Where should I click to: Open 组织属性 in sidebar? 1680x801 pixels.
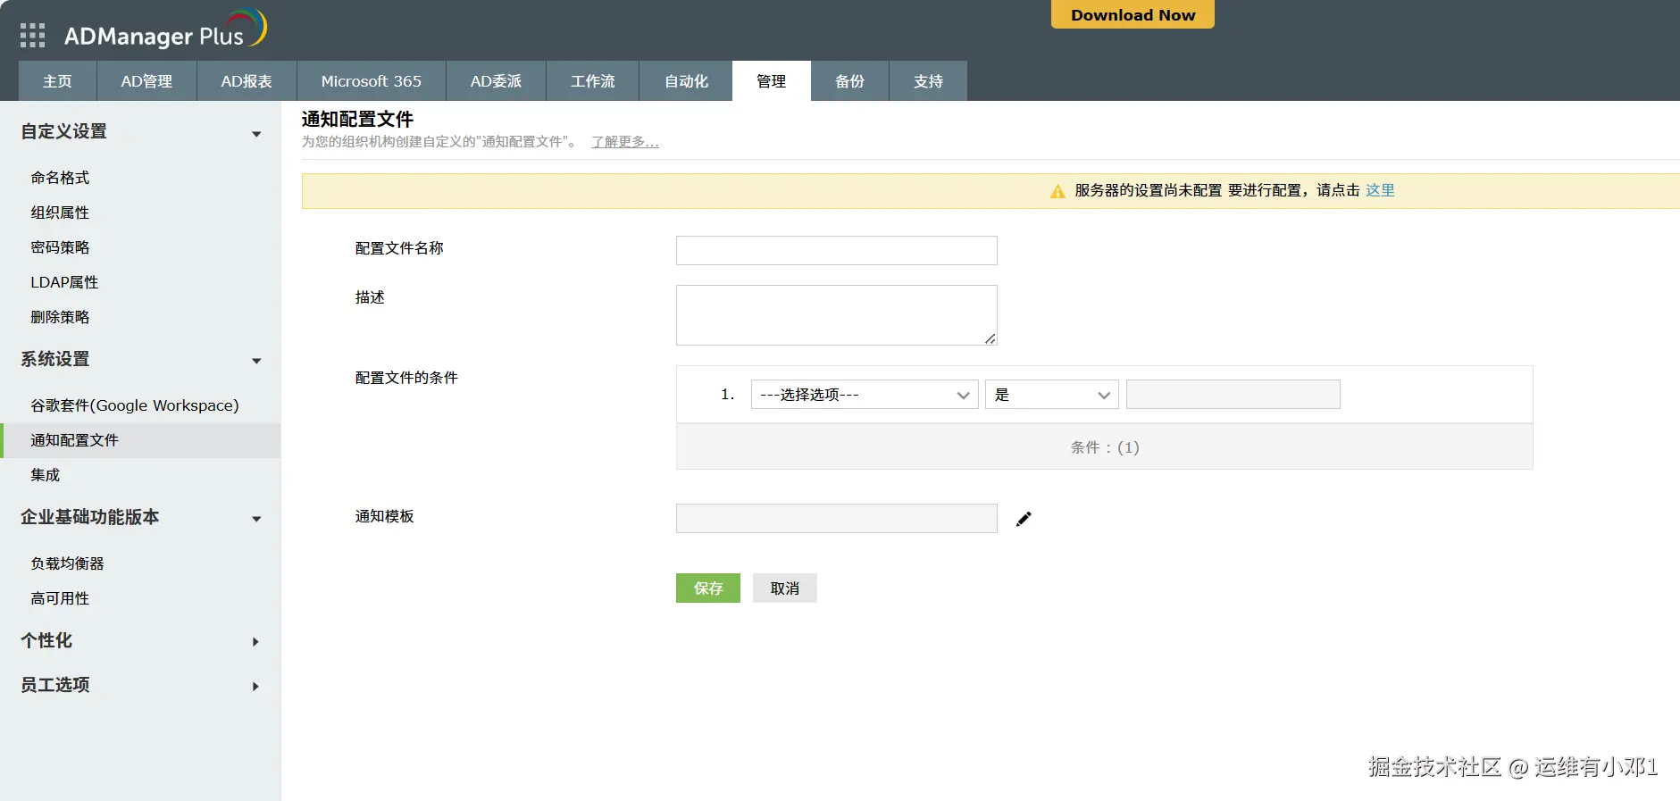coord(60,213)
